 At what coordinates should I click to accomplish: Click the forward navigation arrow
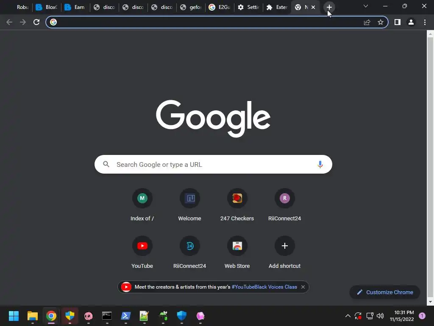tap(23, 22)
